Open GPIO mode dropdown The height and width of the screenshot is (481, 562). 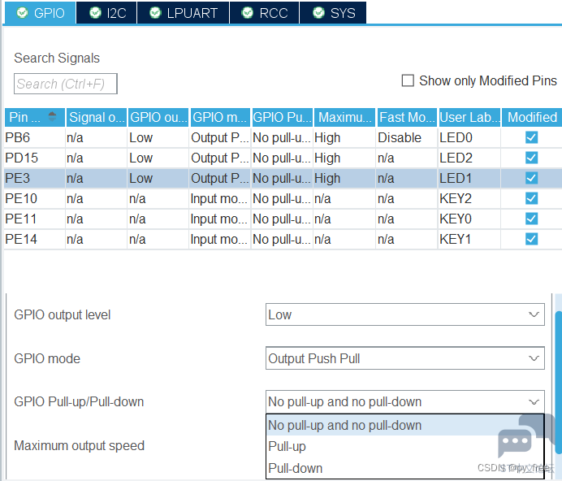(405, 358)
